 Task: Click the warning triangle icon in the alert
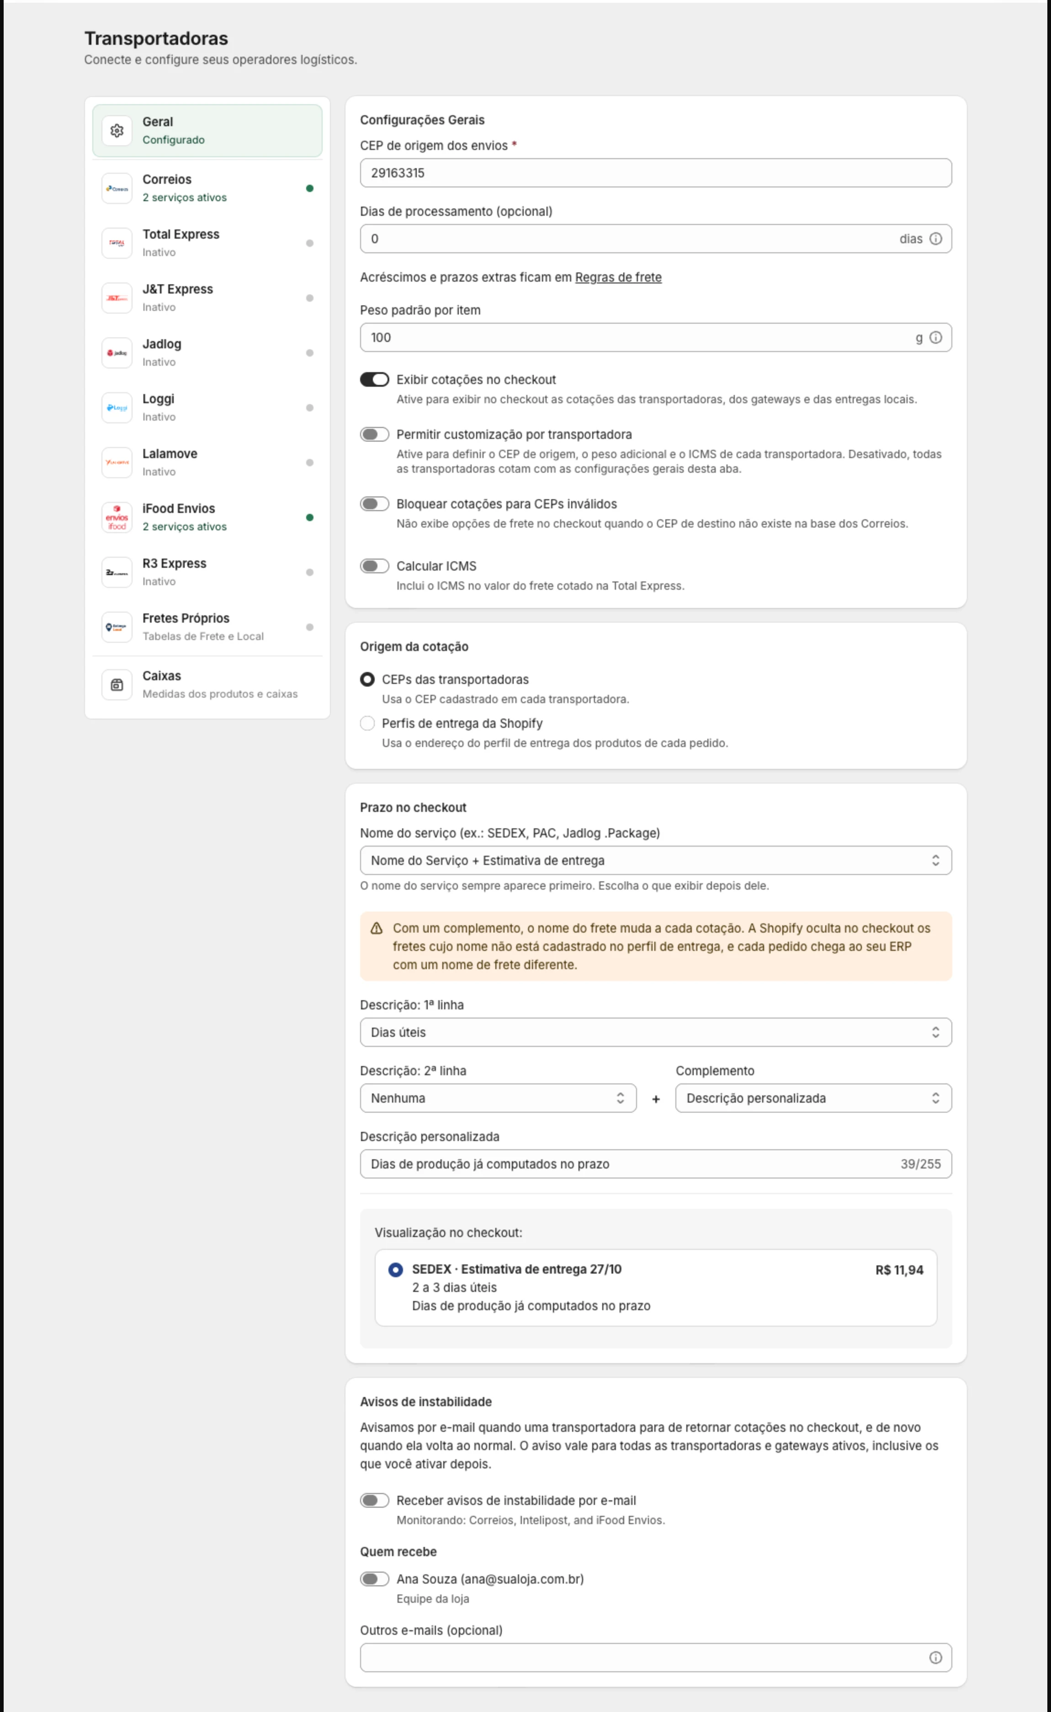click(377, 928)
